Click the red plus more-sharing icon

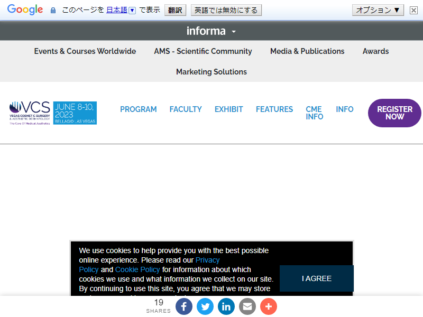(269, 306)
